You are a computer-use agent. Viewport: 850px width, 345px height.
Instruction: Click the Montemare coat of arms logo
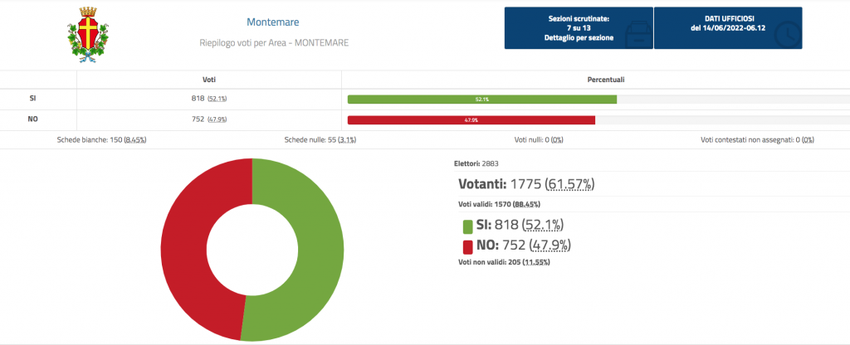(89, 33)
